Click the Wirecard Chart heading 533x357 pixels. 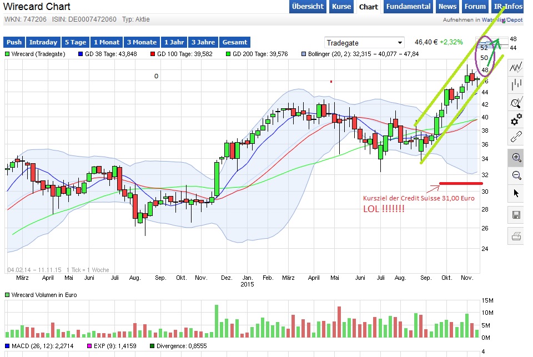pyautogui.click(x=37, y=7)
